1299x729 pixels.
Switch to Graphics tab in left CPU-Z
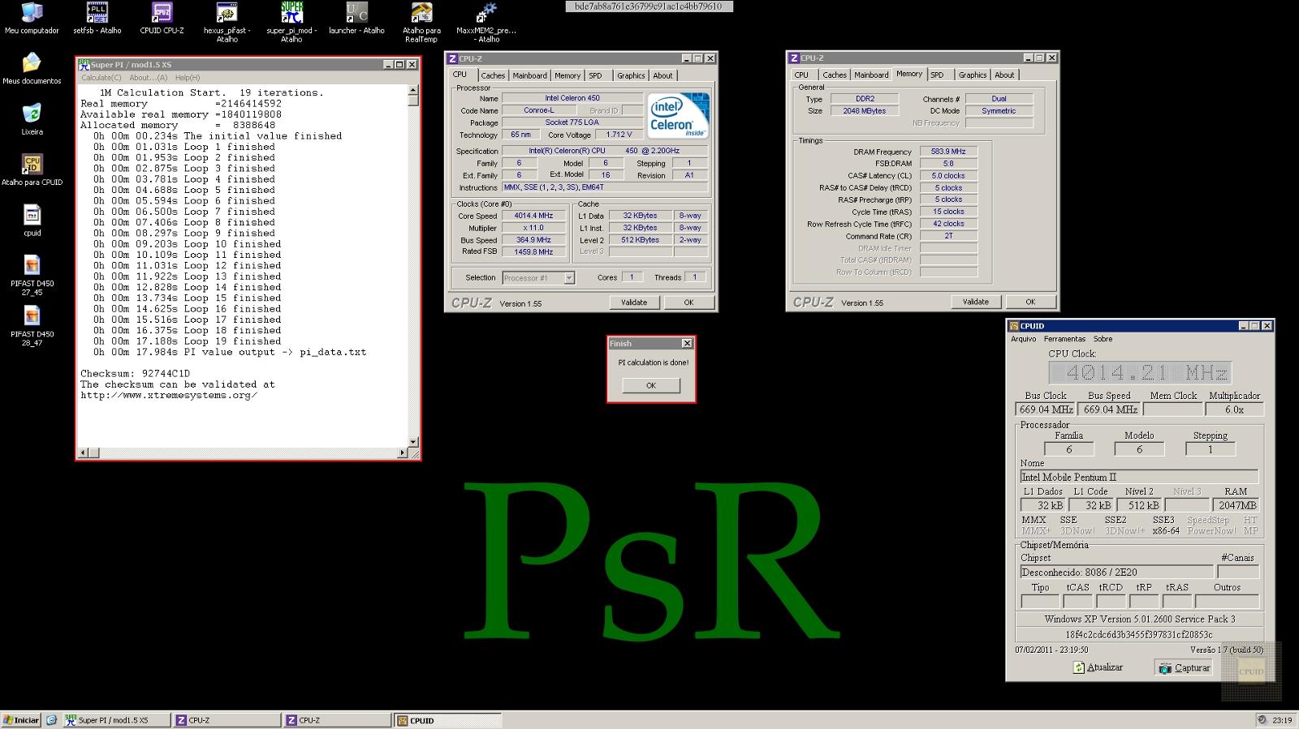pyautogui.click(x=631, y=75)
